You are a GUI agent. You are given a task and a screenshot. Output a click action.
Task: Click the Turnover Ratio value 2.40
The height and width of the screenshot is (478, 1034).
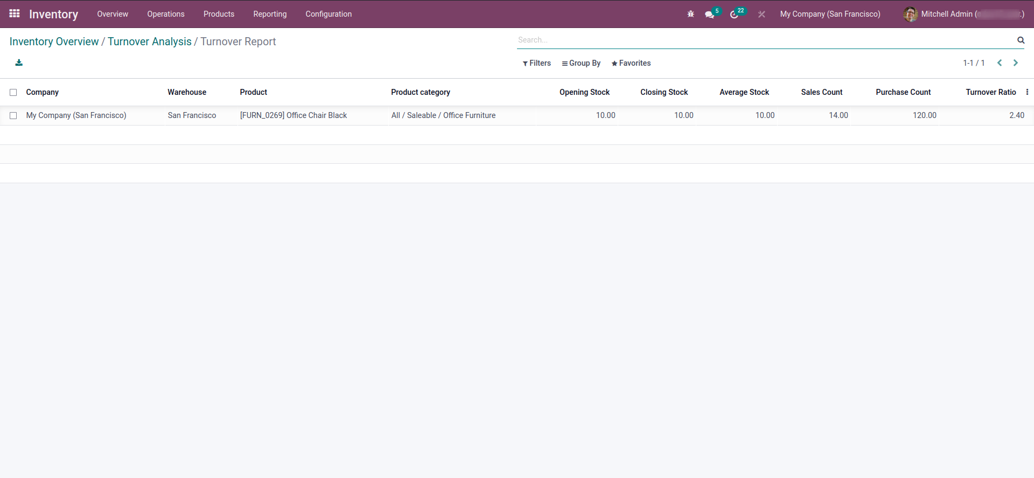[x=1017, y=115]
